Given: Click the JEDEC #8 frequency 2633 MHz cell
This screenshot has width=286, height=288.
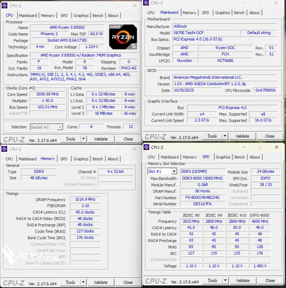Looking at the screenshot, I should click(191, 221).
